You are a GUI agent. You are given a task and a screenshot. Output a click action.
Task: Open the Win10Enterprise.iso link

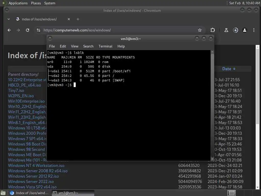tap(26, 101)
